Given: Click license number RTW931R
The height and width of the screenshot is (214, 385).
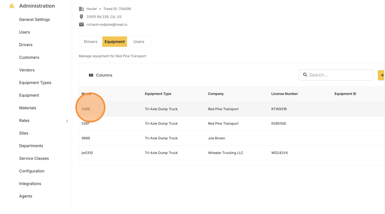Looking at the screenshot, I should pyautogui.click(x=279, y=109).
